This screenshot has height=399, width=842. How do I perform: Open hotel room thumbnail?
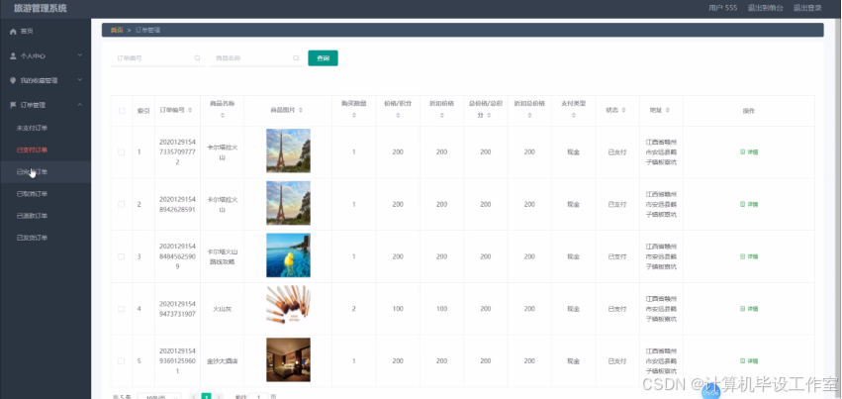pos(288,359)
